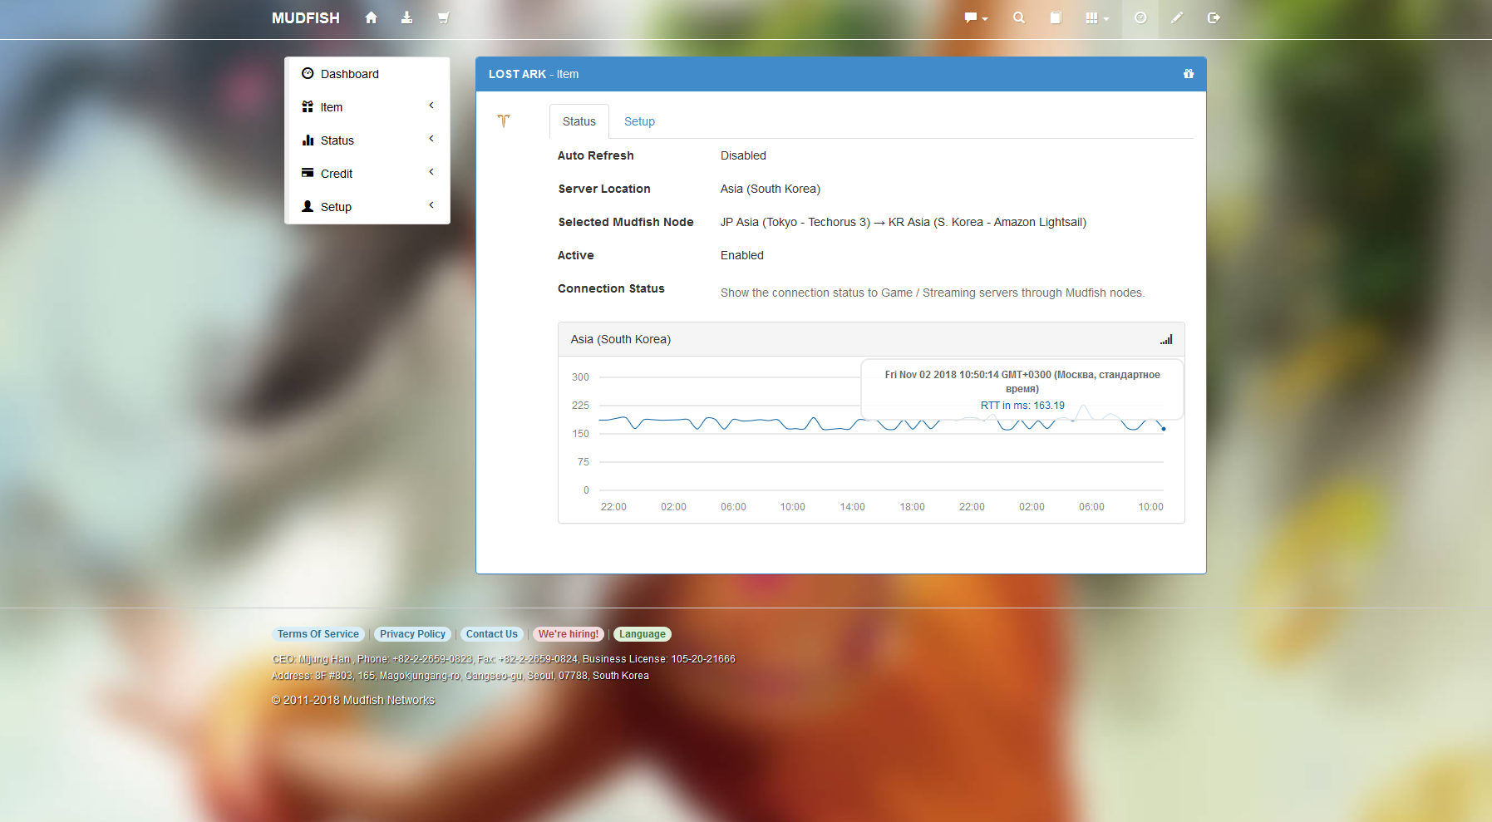This screenshot has width=1492, height=822.
Task: Click the gift icon in LOST ARK header
Action: click(x=1188, y=74)
